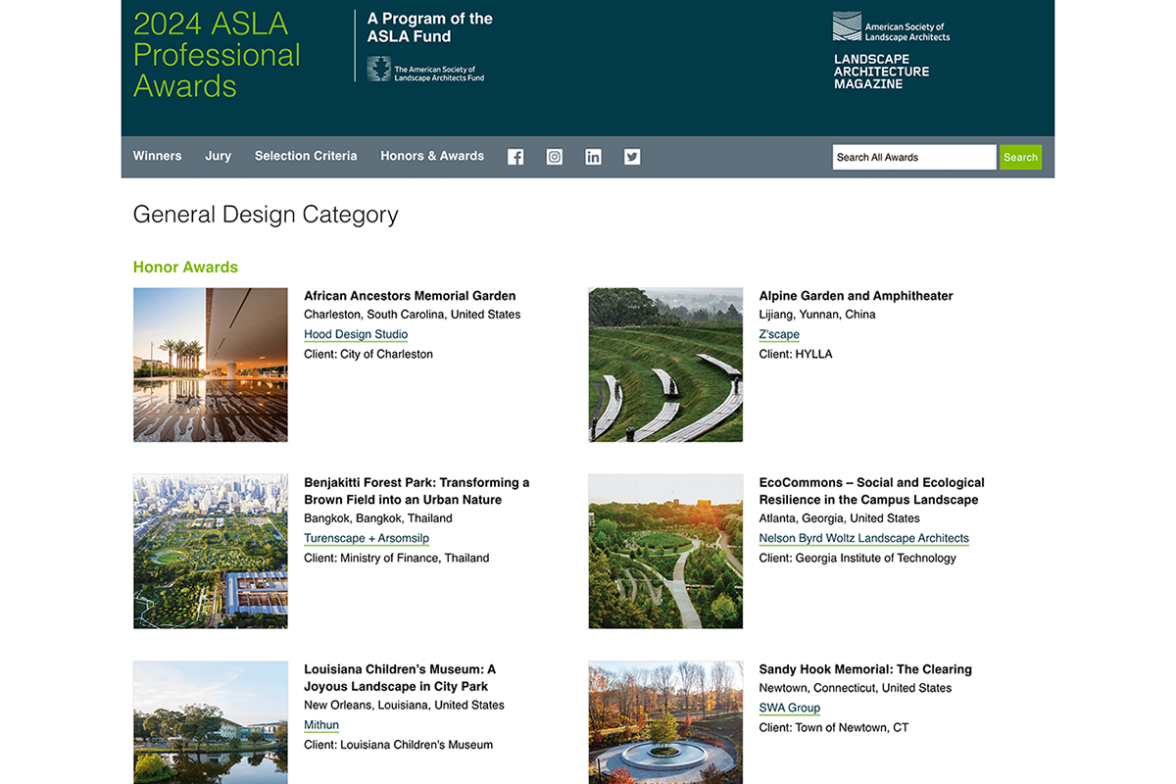Open the Jury menu item
Viewport: 1176px width, 784px height.
(x=218, y=156)
